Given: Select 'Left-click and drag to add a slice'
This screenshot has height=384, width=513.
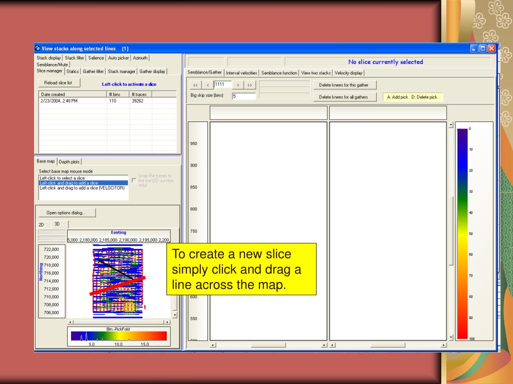Looking at the screenshot, I should click(83, 183).
